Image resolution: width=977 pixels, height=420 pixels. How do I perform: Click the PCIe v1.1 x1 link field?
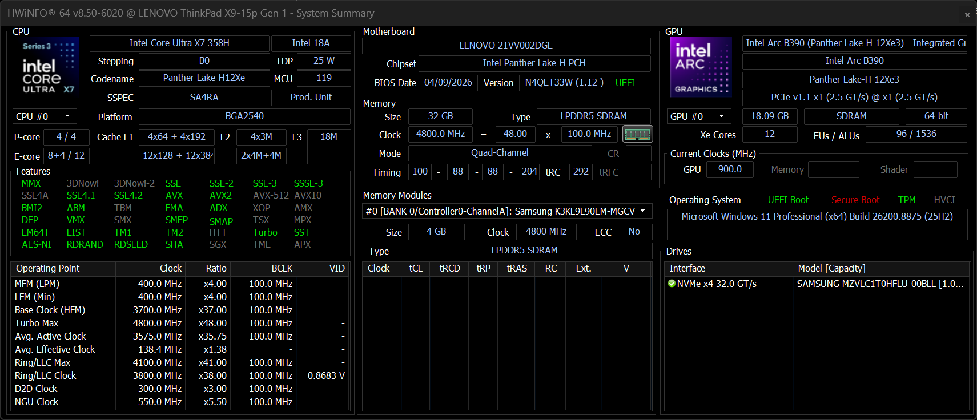[854, 98]
